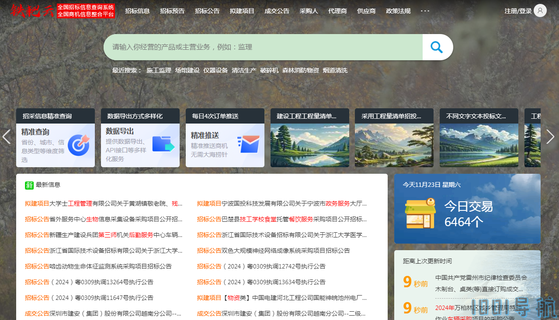
Task: Click the green 新 badge icon
Action: click(29, 185)
